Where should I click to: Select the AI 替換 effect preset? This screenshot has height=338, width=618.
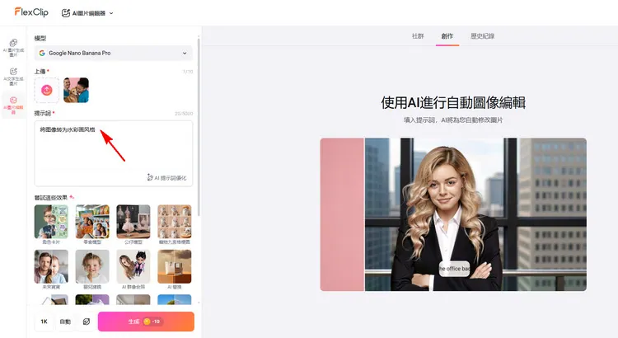[x=174, y=267]
